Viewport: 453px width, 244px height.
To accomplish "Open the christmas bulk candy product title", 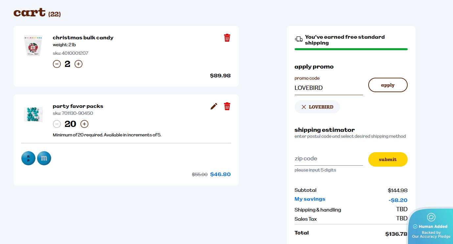I will click(83, 38).
